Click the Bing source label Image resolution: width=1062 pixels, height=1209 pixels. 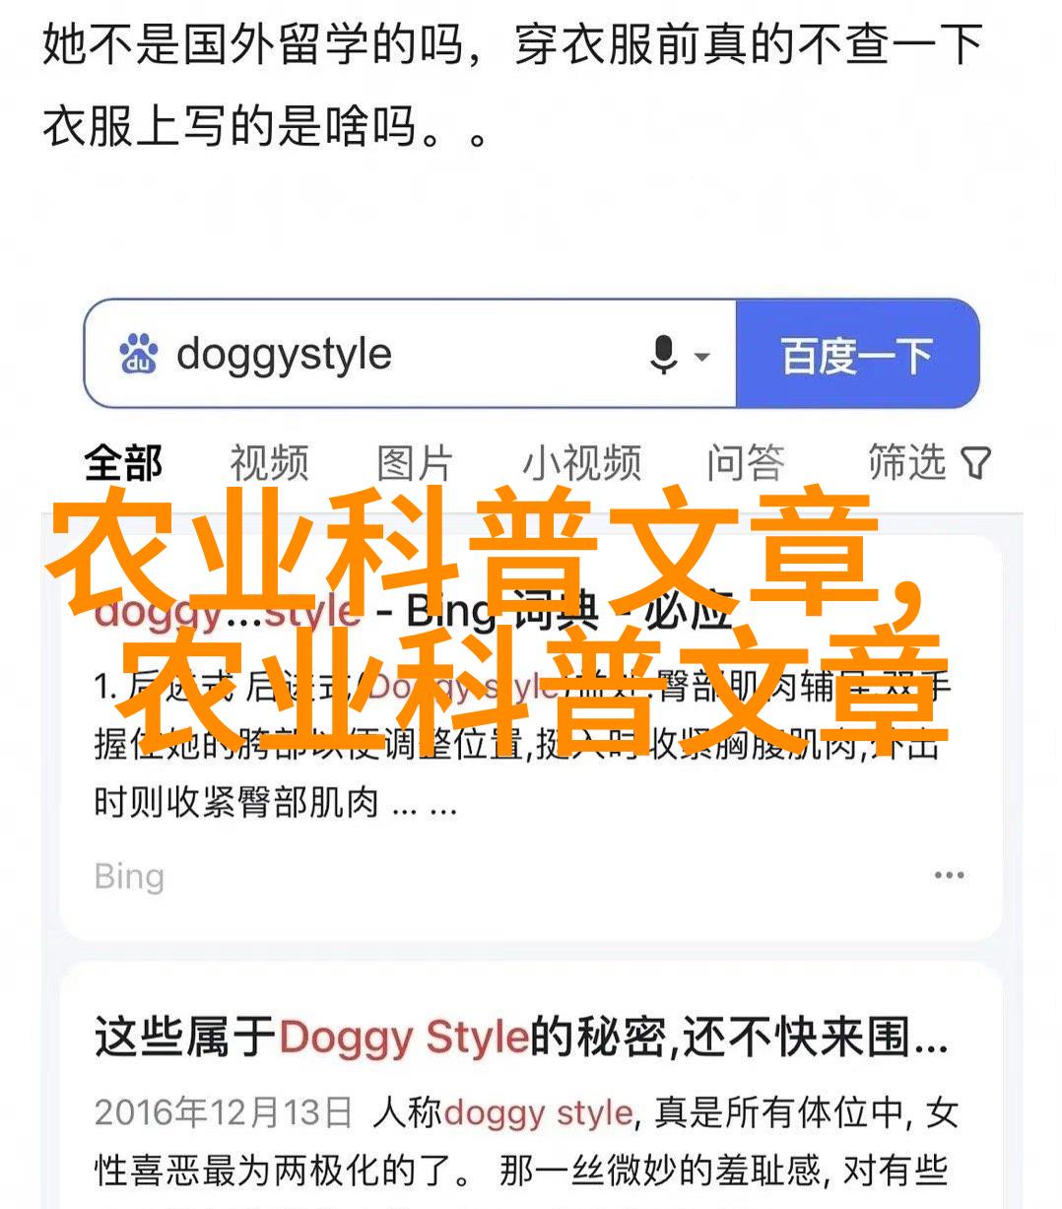tap(129, 876)
